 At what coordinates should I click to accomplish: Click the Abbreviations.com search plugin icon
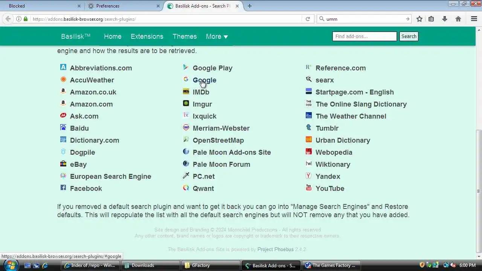[63, 67]
